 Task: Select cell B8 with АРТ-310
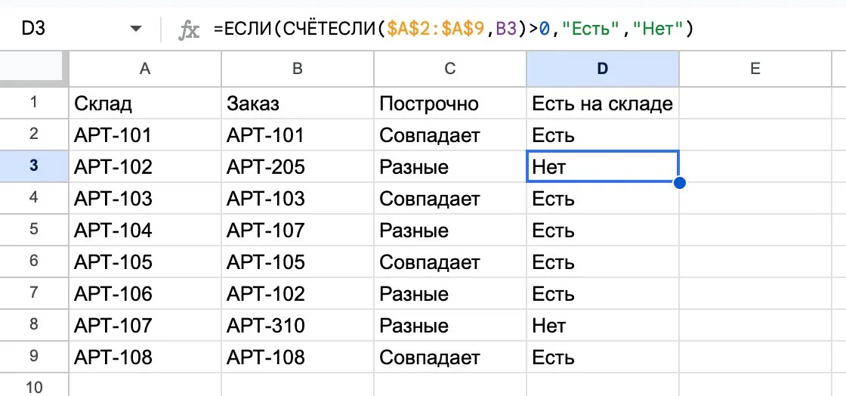298,325
